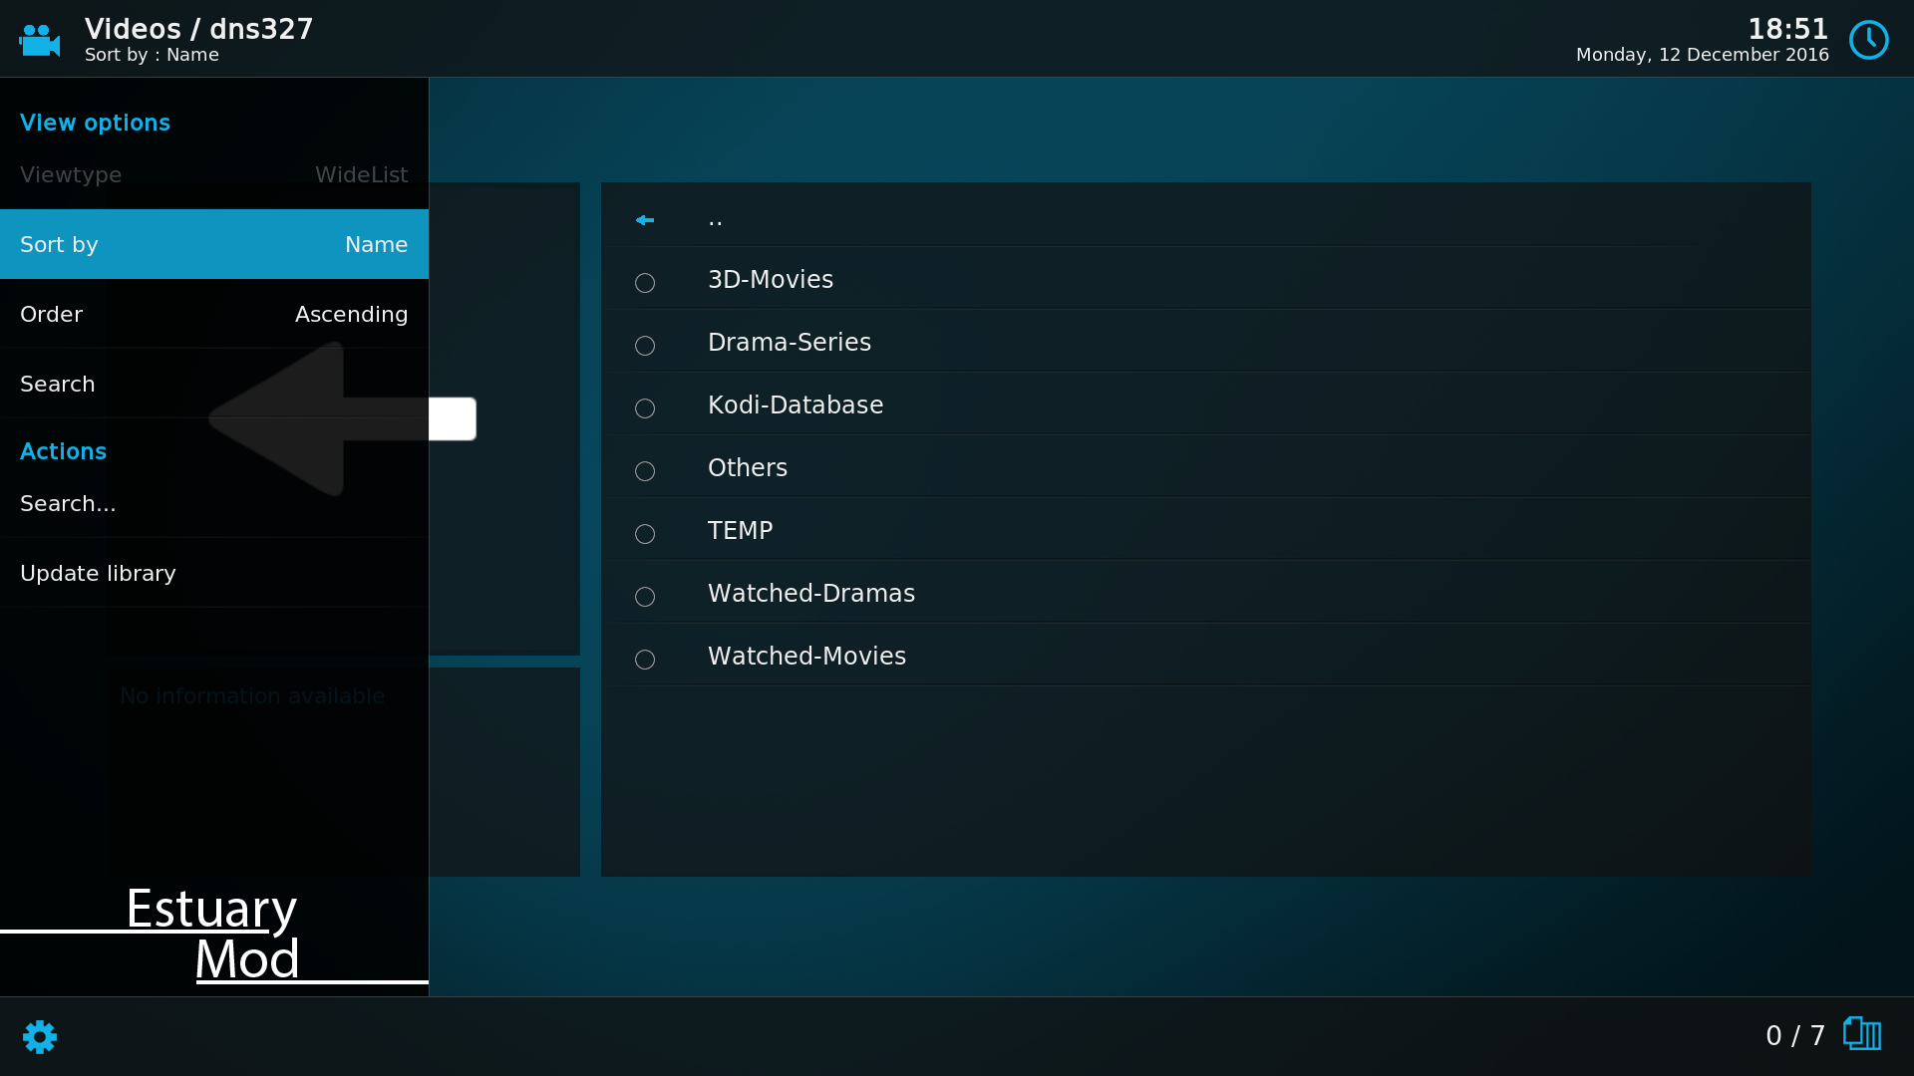Click the library item counter icon
Screen dimensions: 1914x1076
1862,1033
